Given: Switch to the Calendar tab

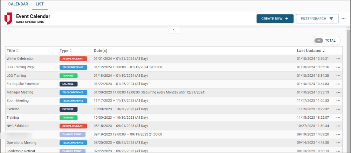Looking at the screenshot, I should point(18,4).
